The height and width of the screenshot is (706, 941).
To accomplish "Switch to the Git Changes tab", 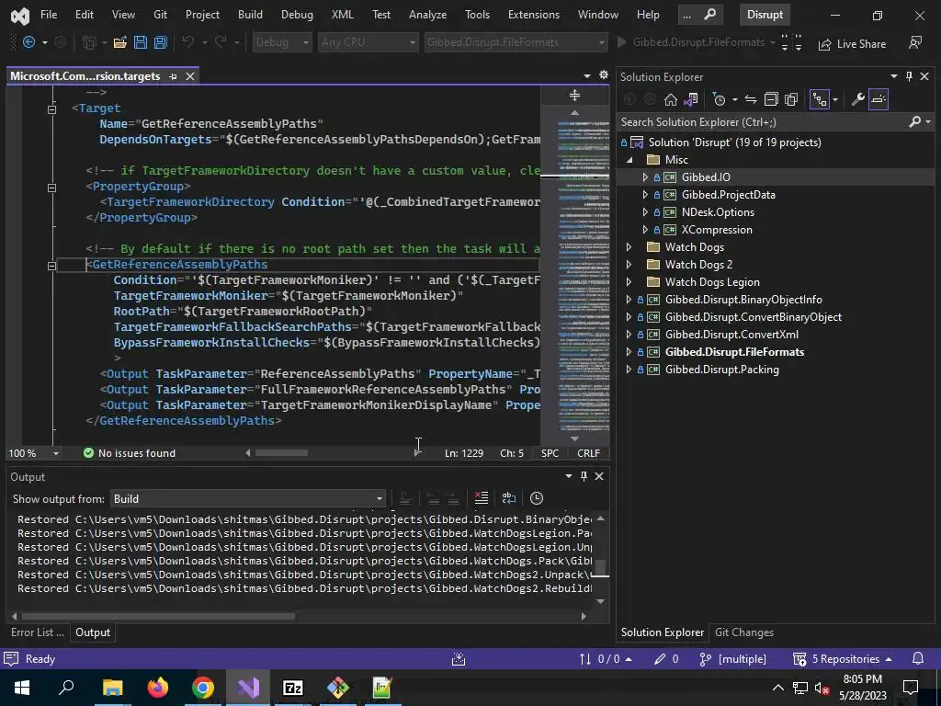I will click(x=744, y=632).
